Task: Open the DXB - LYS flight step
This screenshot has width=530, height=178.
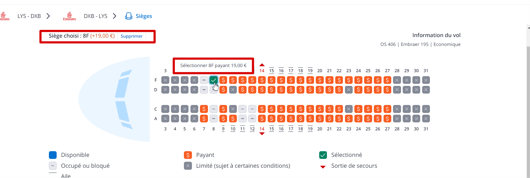Action: pyautogui.click(x=96, y=16)
